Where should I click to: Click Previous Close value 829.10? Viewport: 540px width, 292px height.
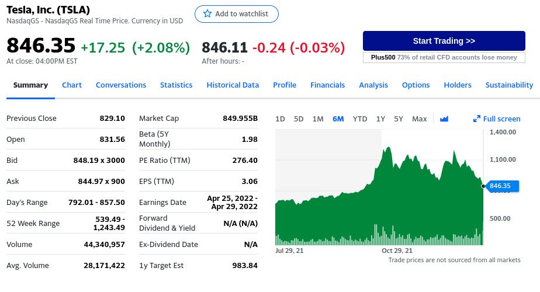click(112, 118)
